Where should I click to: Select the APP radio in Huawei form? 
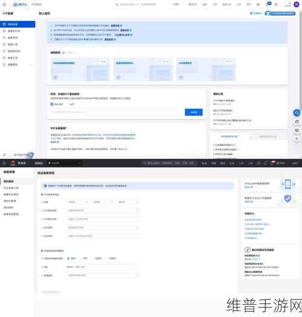pos(80,258)
